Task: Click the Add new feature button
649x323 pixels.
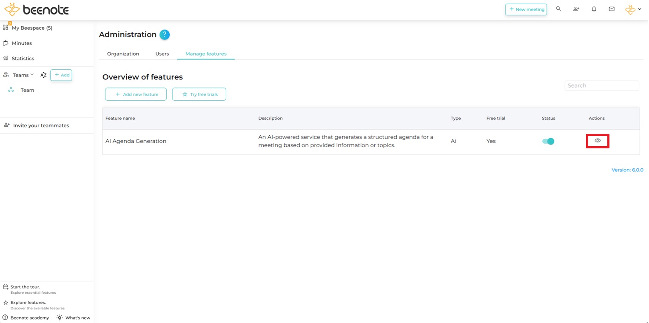Action: click(136, 94)
